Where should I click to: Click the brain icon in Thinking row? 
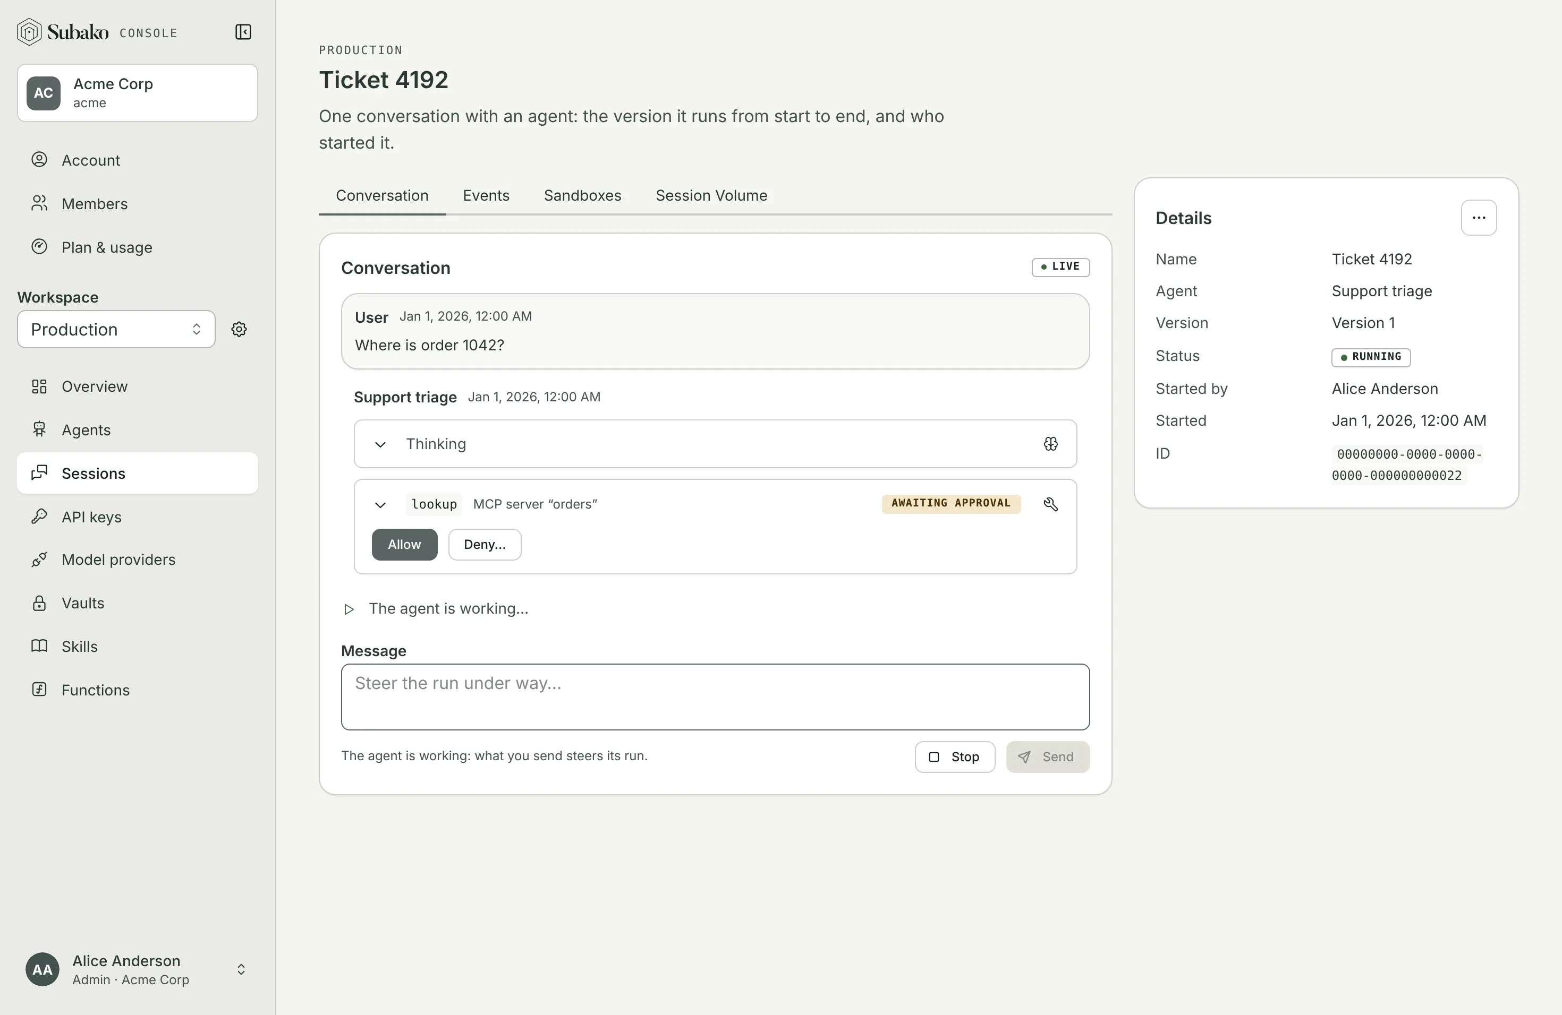click(x=1050, y=444)
